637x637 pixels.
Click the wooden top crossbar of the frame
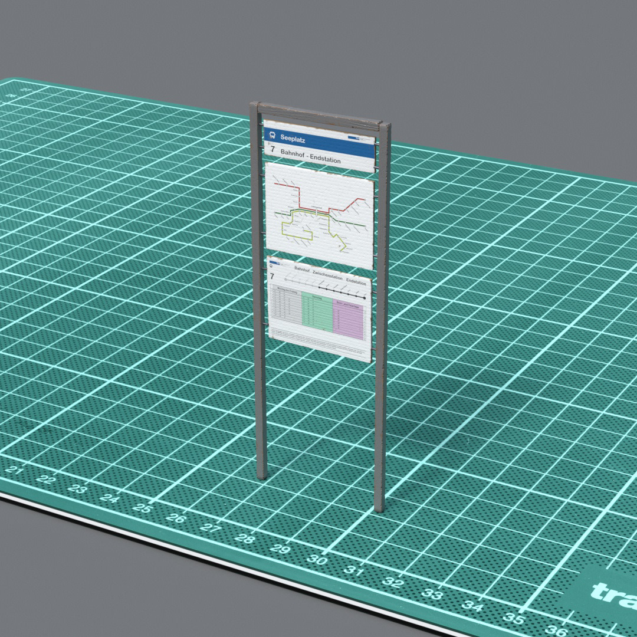coord(319,116)
